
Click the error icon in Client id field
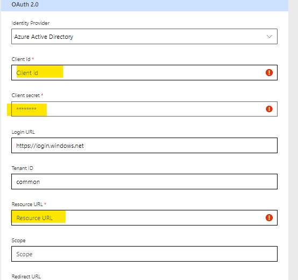269,73
